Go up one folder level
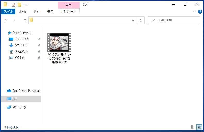 pyautogui.click(x=25, y=20)
